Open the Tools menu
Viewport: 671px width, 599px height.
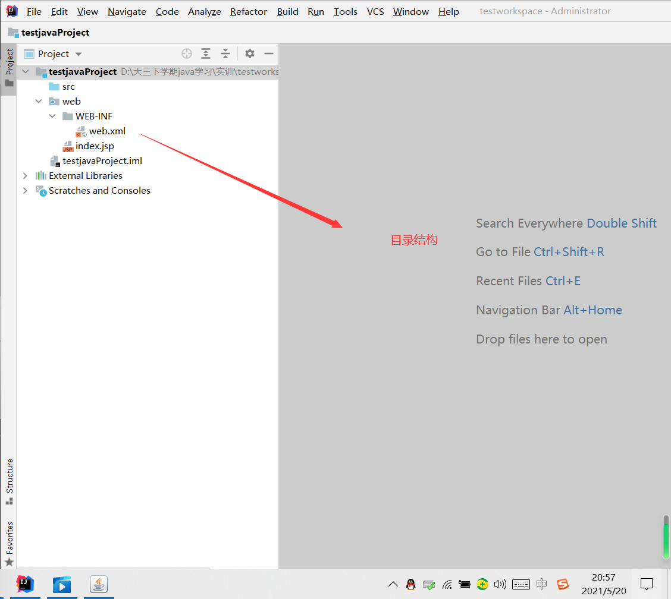click(x=345, y=11)
